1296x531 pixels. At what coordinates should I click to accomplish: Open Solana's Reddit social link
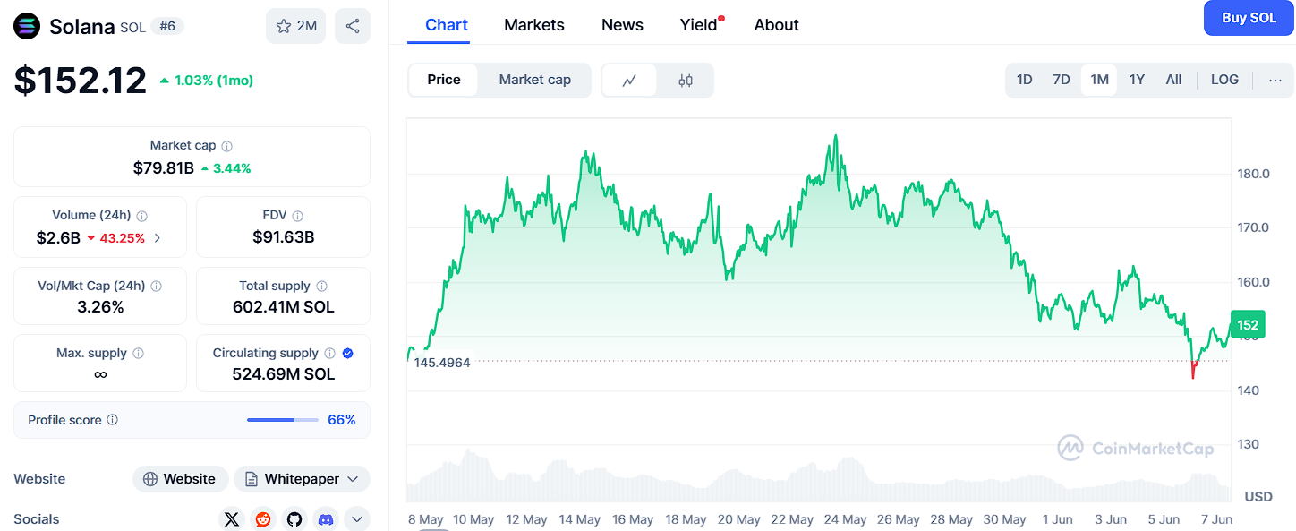263,519
